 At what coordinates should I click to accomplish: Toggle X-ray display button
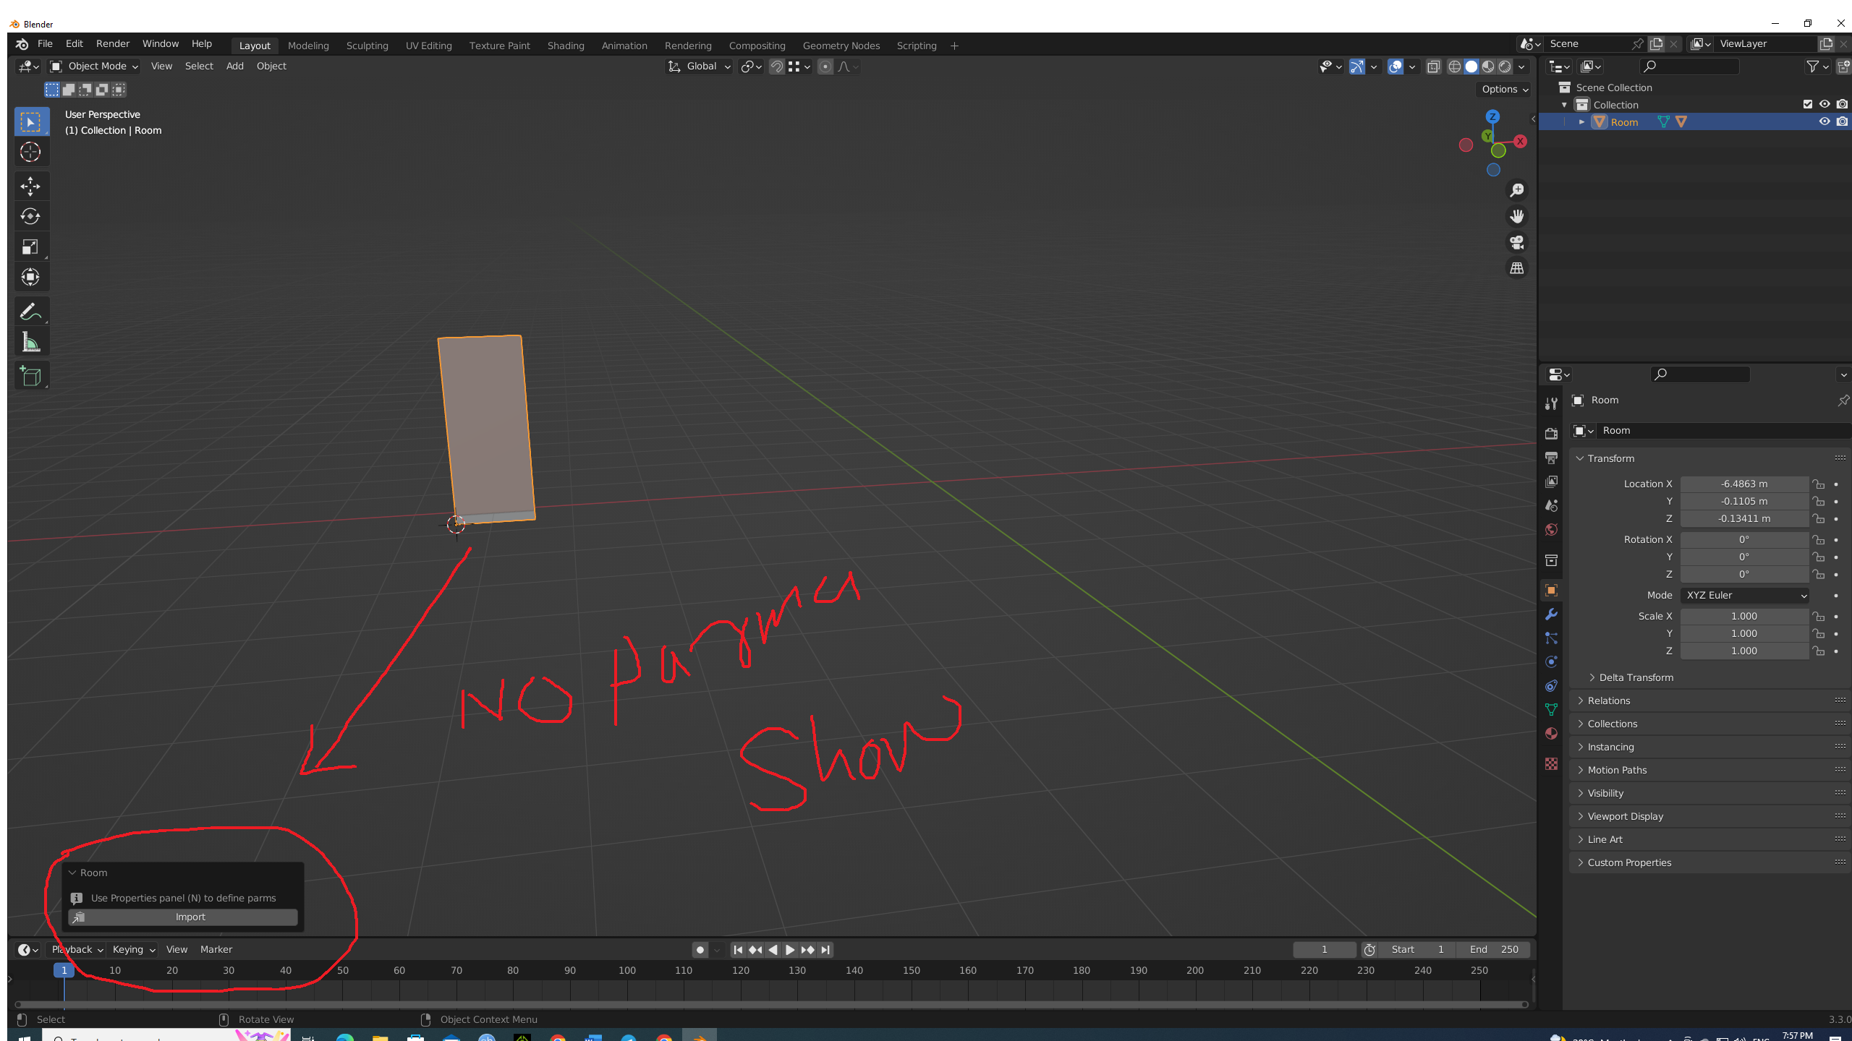pos(1433,67)
